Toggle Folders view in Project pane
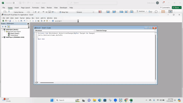The width and height of the screenshot is (183, 103). (9, 27)
